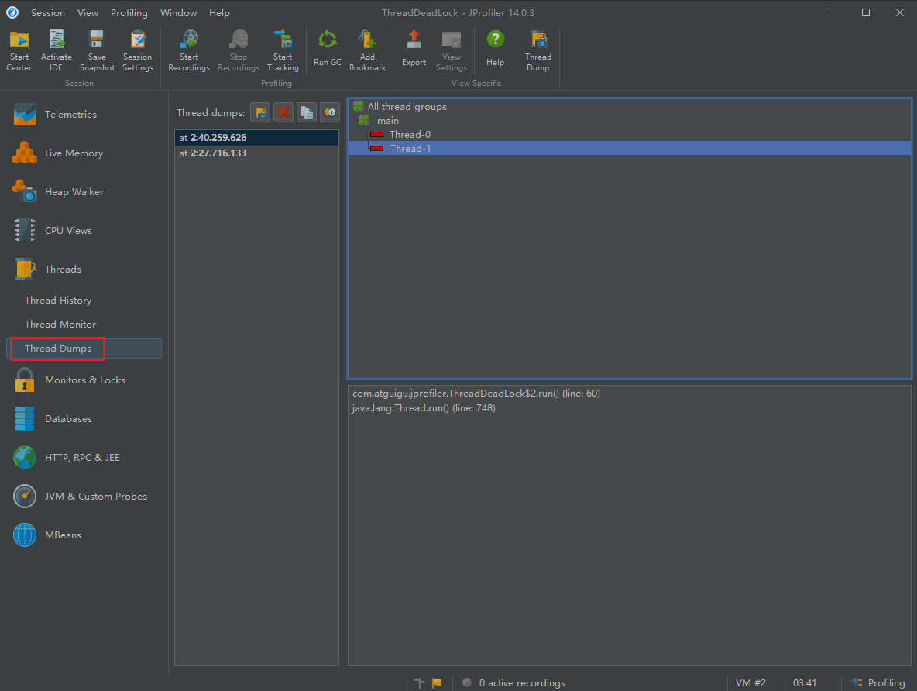The image size is (917, 691).
Task: Click the pin icon in status bar
Action: (x=419, y=682)
